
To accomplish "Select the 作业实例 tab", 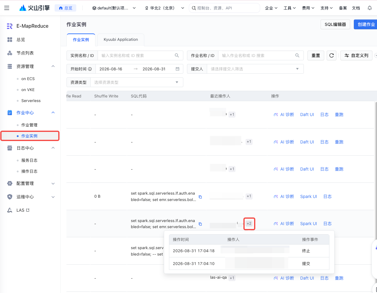I will tap(81, 40).
